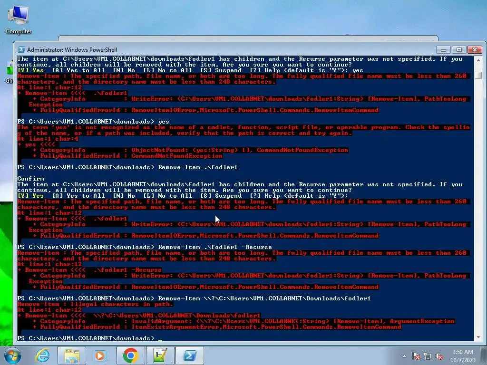Click 'Remove-Item .\fodler1 -Recurse' command text
Screen dimensions: 487x365
[x=215, y=247]
